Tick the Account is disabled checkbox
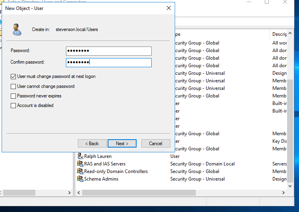The height and width of the screenshot is (212, 299). tap(13, 105)
